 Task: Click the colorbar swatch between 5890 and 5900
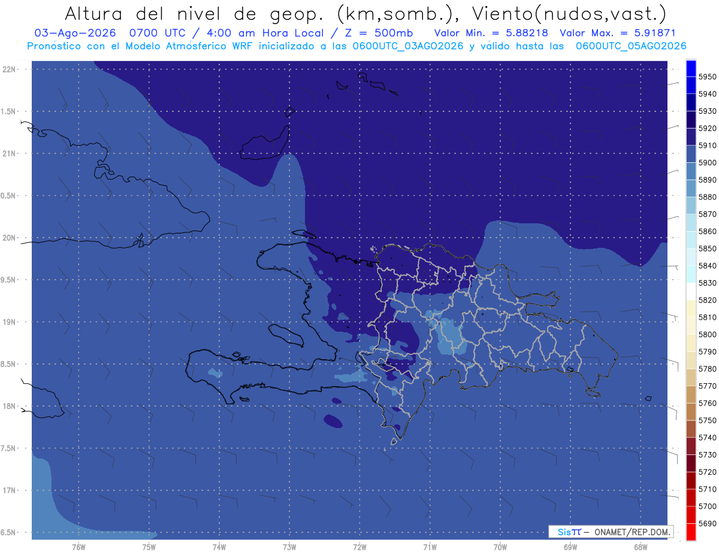(x=690, y=171)
